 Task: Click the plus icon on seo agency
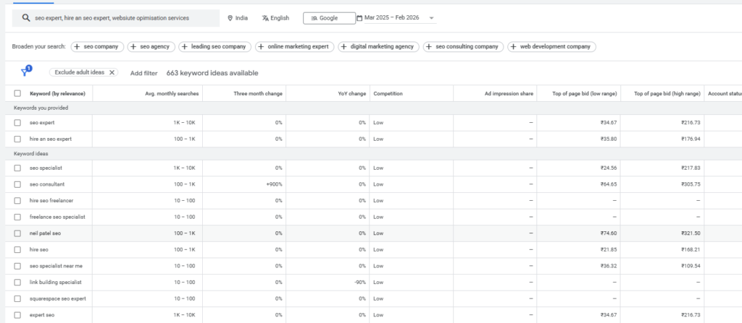133,47
